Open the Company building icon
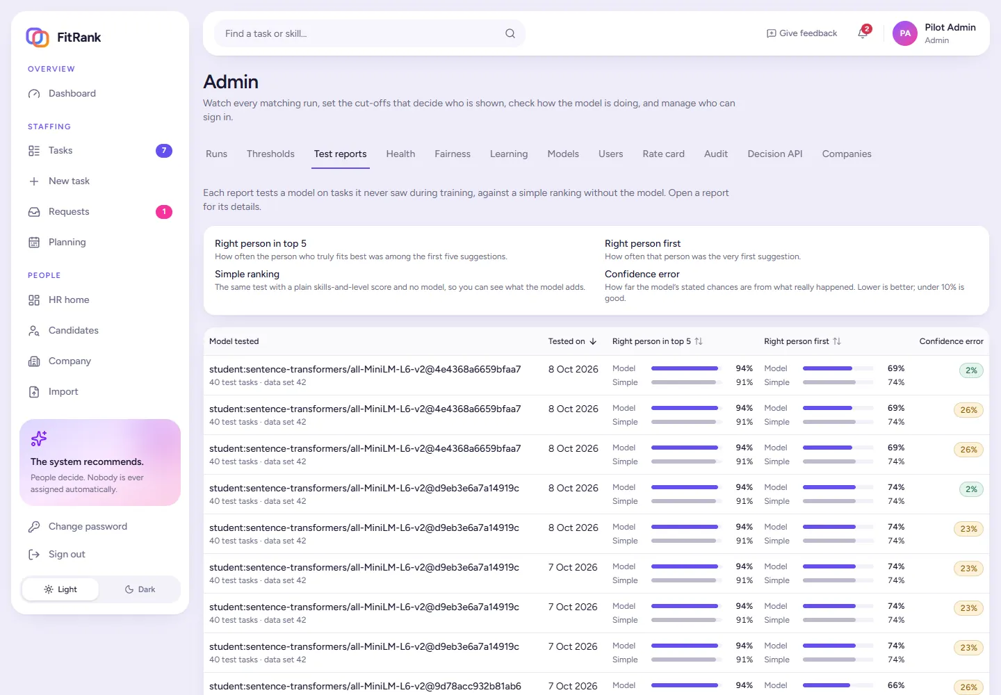 [34, 361]
